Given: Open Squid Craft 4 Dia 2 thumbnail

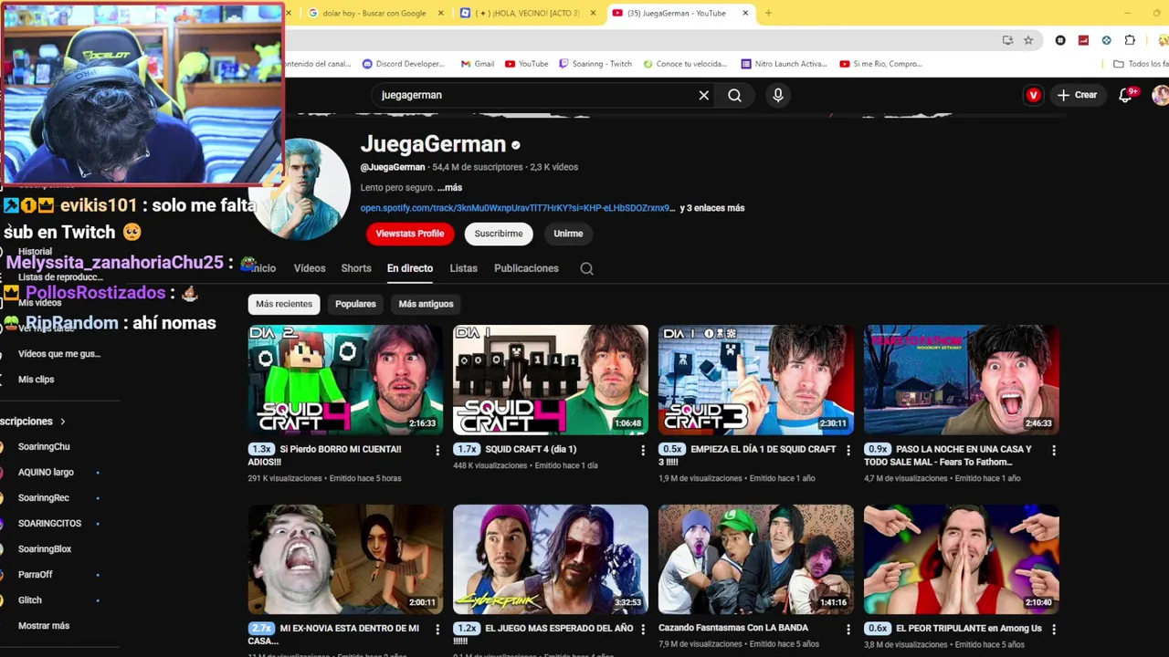Looking at the screenshot, I should 345,380.
